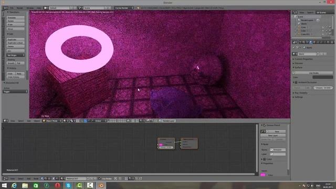Switch to Render Layers properties tab icon
Image resolution: width=336 pixels, height=189 pixels.
click(x=303, y=42)
